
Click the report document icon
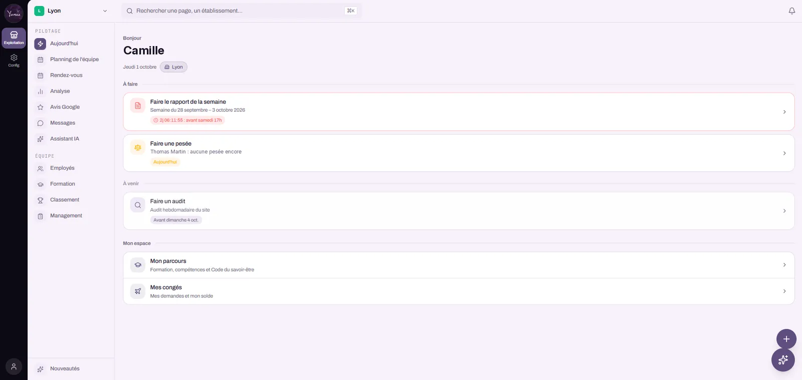tap(138, 106)
